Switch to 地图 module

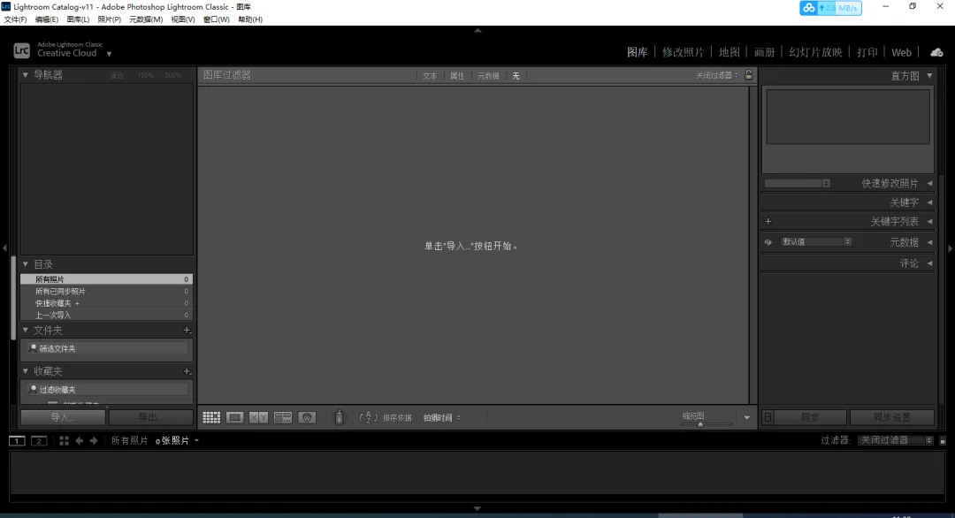[x=729, y=52]
